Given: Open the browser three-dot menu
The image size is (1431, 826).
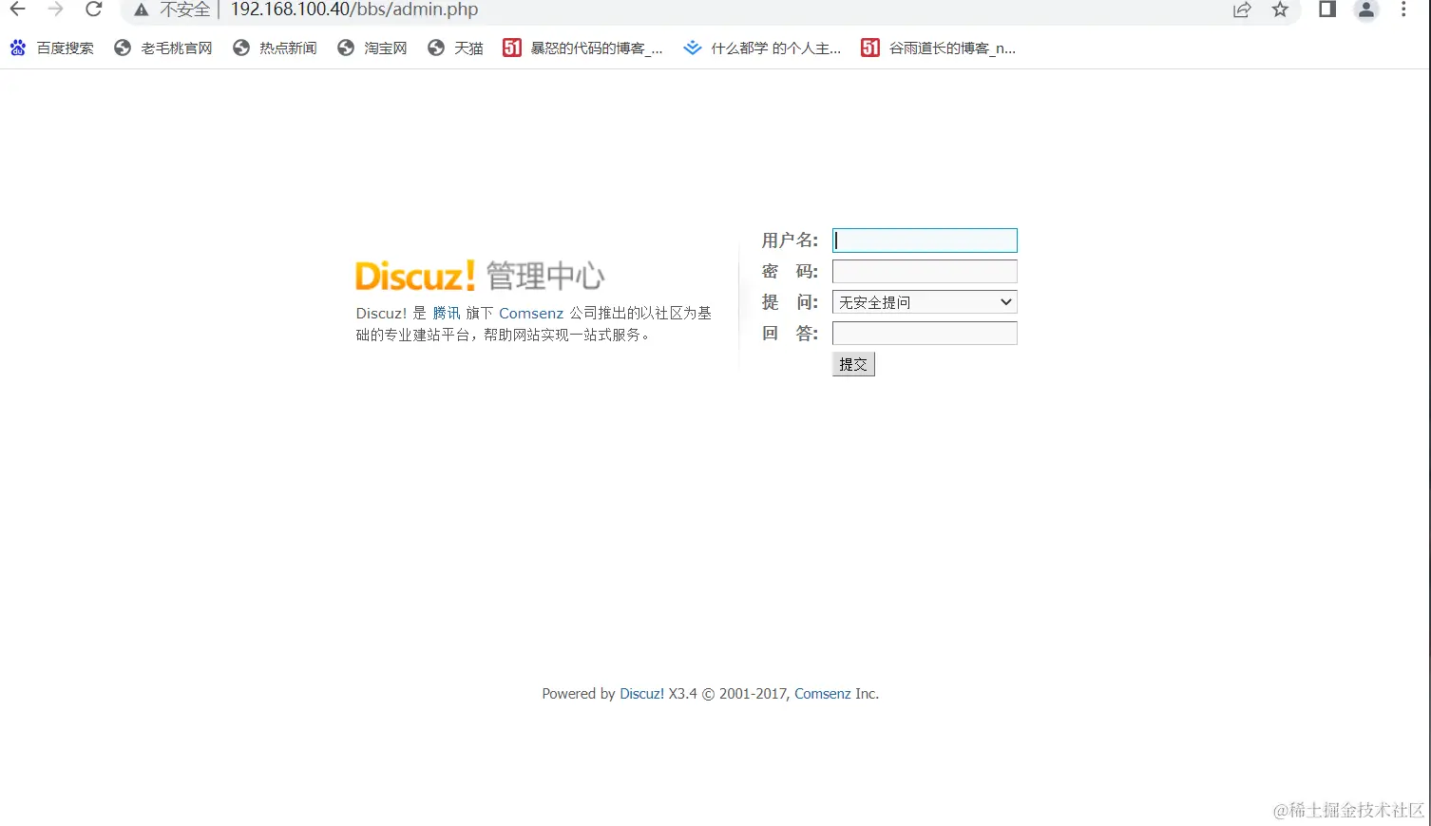Looking at the screenshot, I should (1403, 10).
